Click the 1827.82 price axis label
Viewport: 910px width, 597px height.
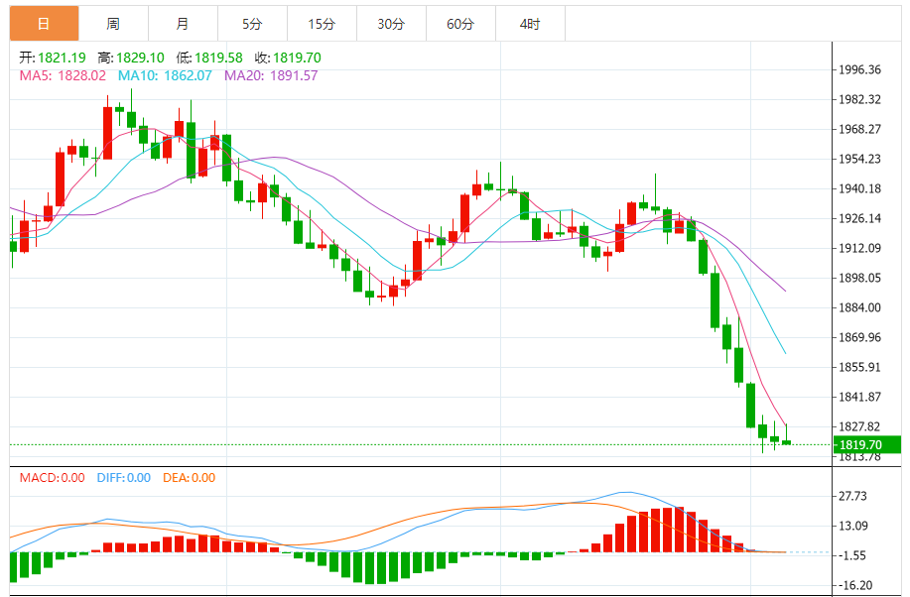[x=860, y=427]
